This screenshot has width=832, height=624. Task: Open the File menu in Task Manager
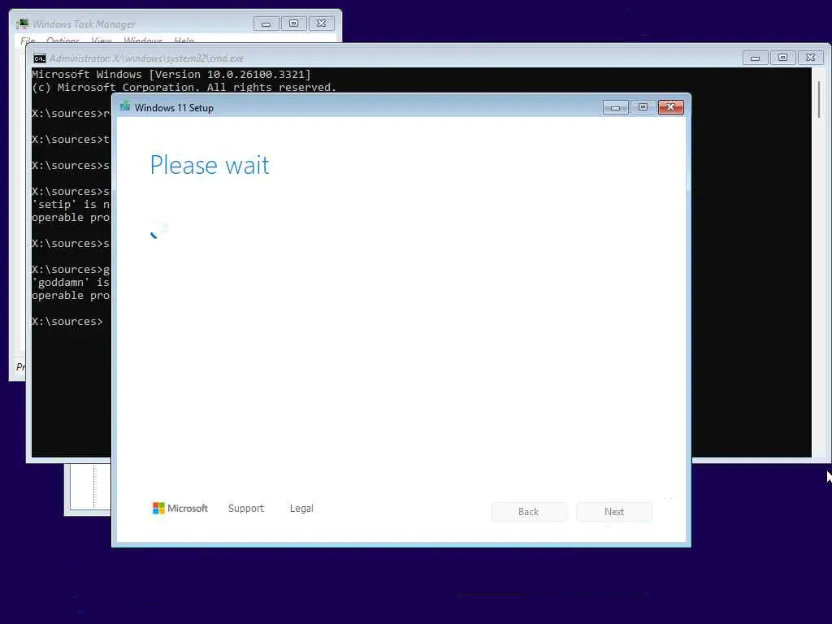pyautogui.click(x=28, y=41)
